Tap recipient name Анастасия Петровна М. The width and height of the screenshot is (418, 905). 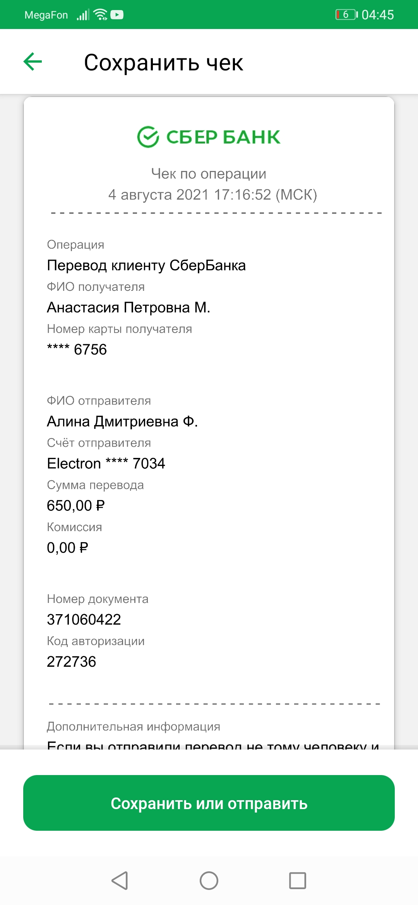128,307
